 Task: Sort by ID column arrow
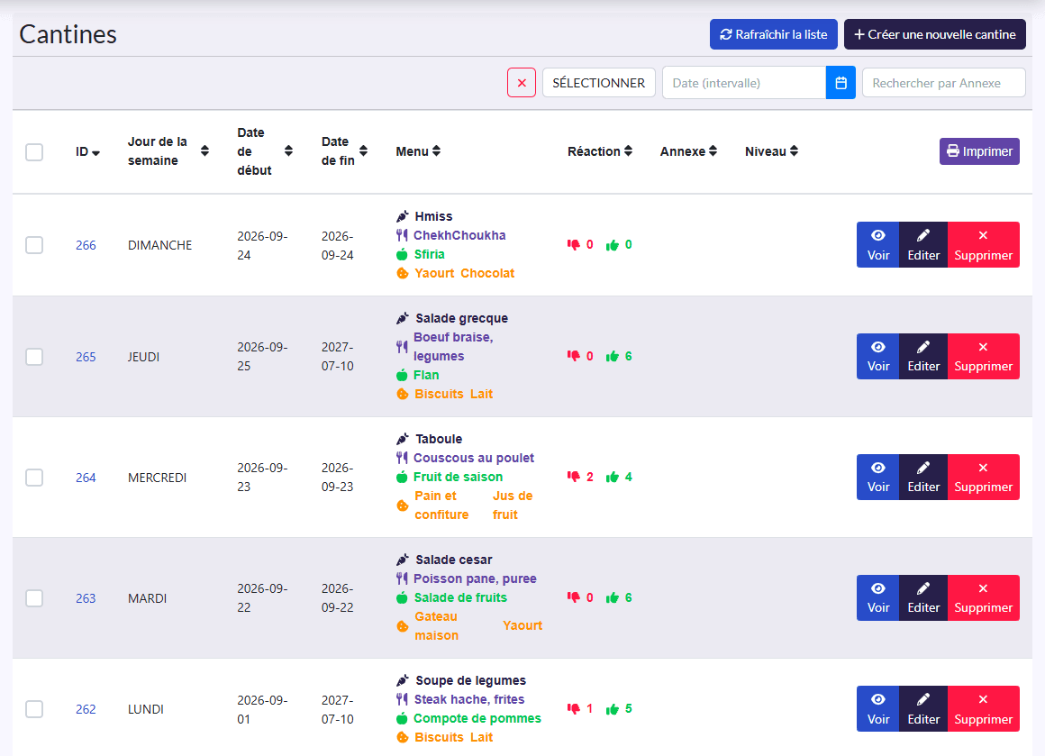(96, 152)
